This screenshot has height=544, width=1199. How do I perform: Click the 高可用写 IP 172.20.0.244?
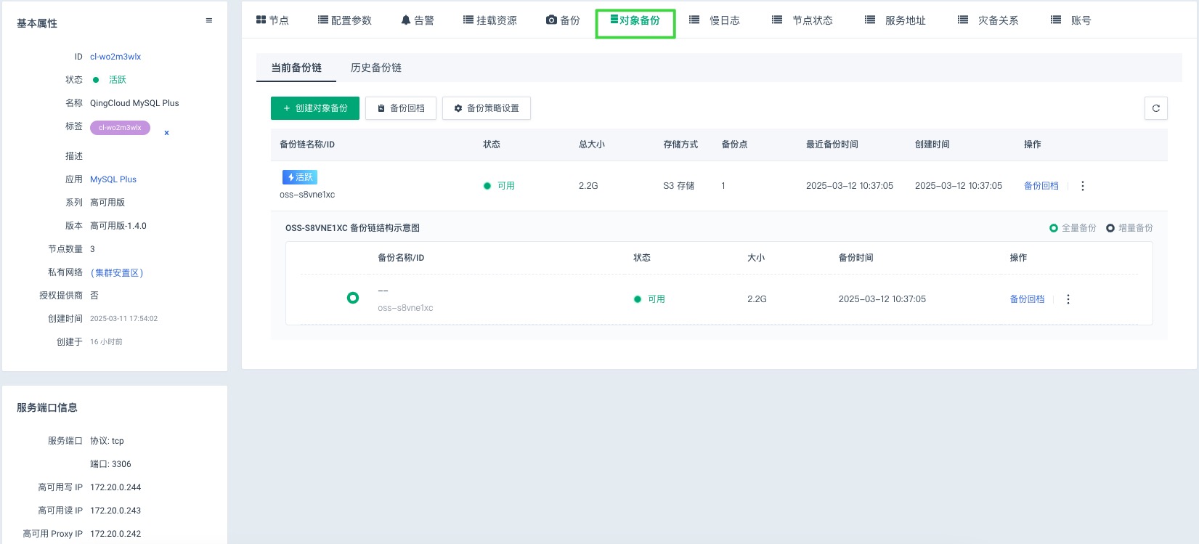[115, 487]
